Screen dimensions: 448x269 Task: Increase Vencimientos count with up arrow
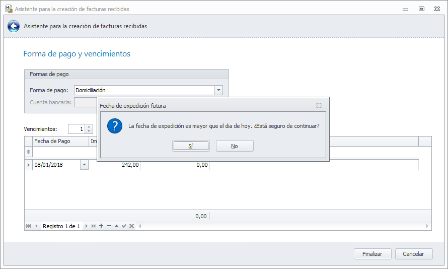point(89,127)
